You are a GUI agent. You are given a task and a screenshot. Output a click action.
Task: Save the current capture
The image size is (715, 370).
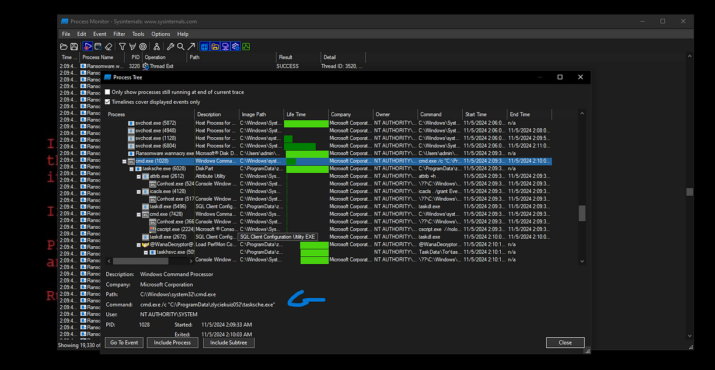(74, 46)
